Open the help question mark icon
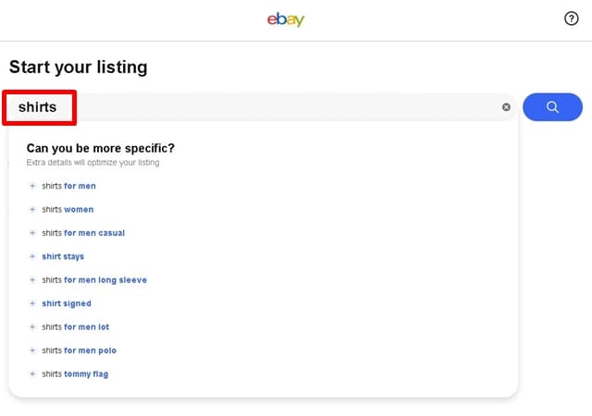The width and height of the screenshot is (592, 416). [x=571, y=19]
